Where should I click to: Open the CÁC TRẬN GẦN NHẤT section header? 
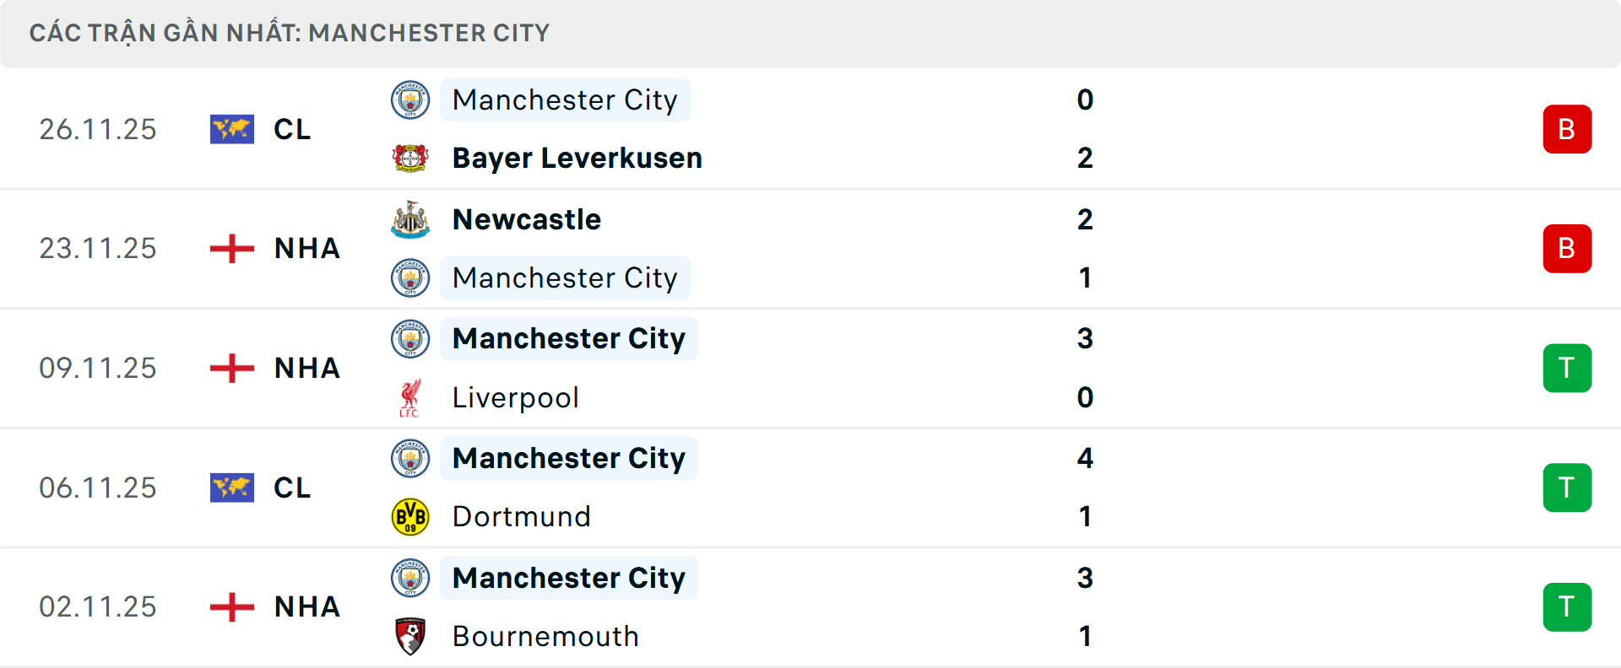[x=290, y=33]
